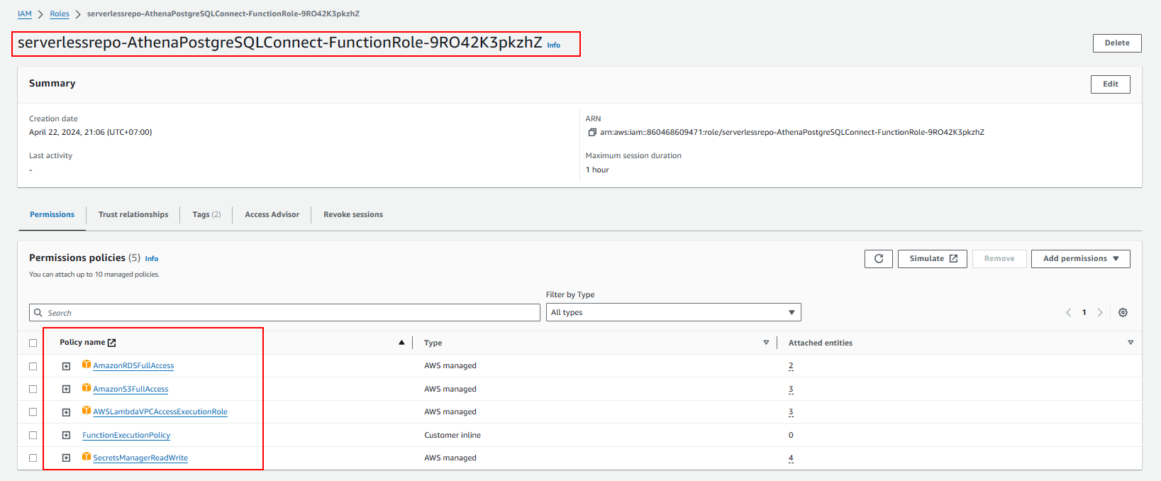Expand the AWSLambdaVPCAccessExecutionRole policy details
The image size is (1161, 481).
point(66,412)
